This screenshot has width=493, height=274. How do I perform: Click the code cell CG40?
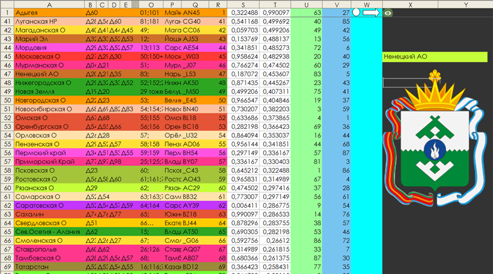[195, 22]
